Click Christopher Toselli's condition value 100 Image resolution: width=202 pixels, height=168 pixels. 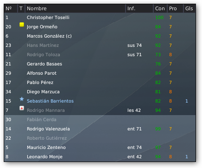[159, 18]
